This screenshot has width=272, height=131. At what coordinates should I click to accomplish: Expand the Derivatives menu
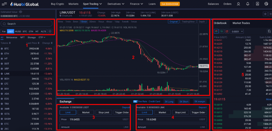116,4
